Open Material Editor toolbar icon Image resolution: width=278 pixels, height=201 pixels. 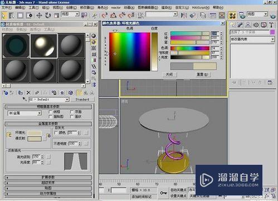(x=232, y=16)
